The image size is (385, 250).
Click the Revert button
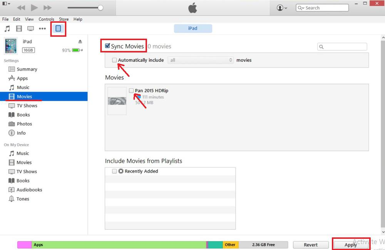click(311, 245)
